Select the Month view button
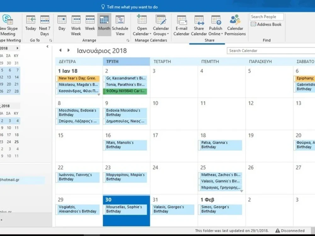This screenshot has height=236, width=315. coord(104,25)
